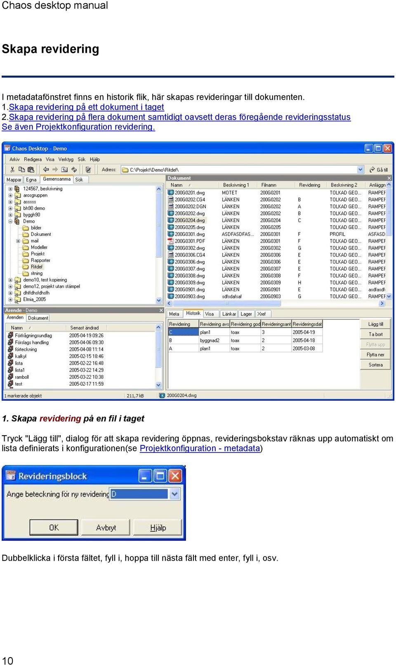The height and width of the screenshot is (665, 396).
Task: Switch to the Meta tab
Action: point(174,314)
